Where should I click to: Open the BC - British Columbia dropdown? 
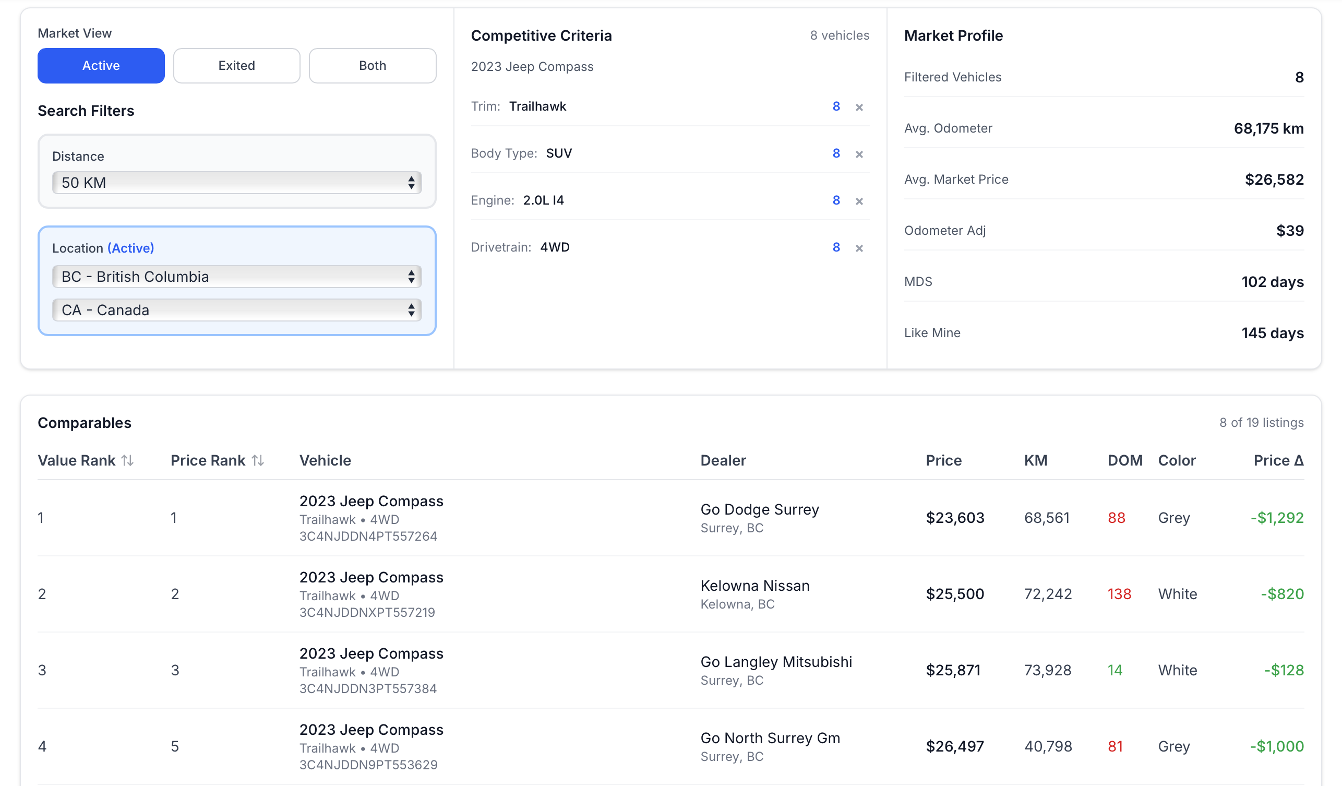[236, 277]
